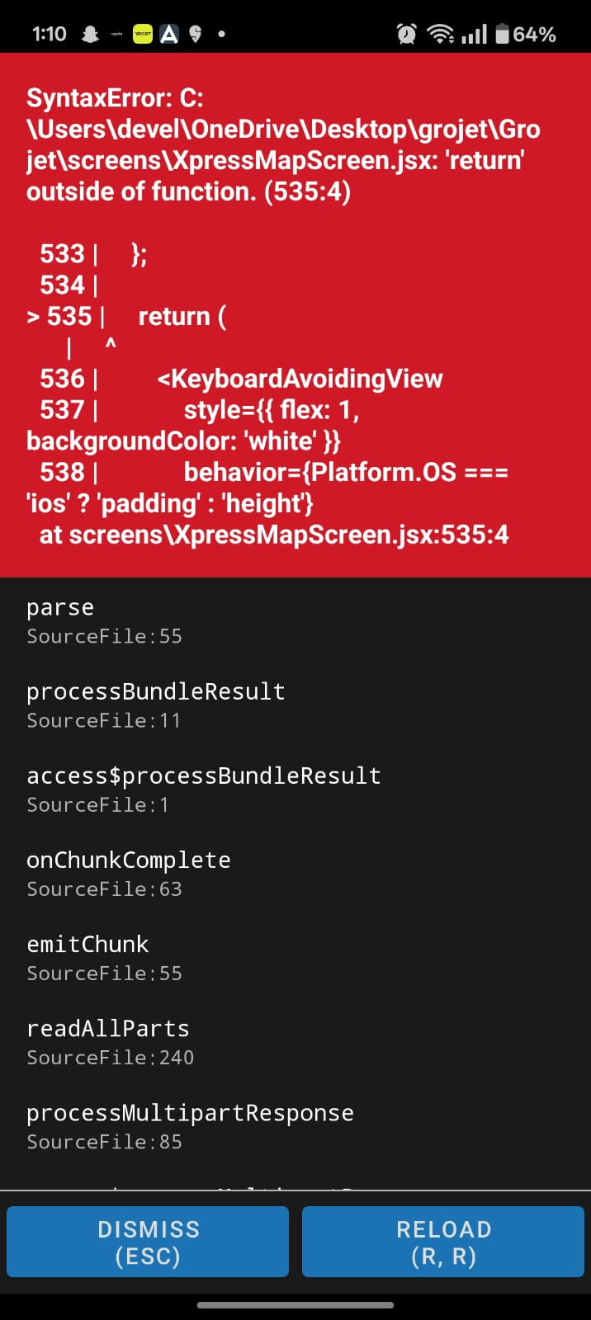This screenshot has height=1320, width=591.
Task: Tap the yellow Grojet app notification icon
Action: tap(143, 34)
